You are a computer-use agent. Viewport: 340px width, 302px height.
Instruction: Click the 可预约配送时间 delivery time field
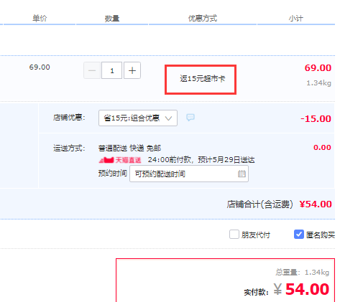pos(189,174)
